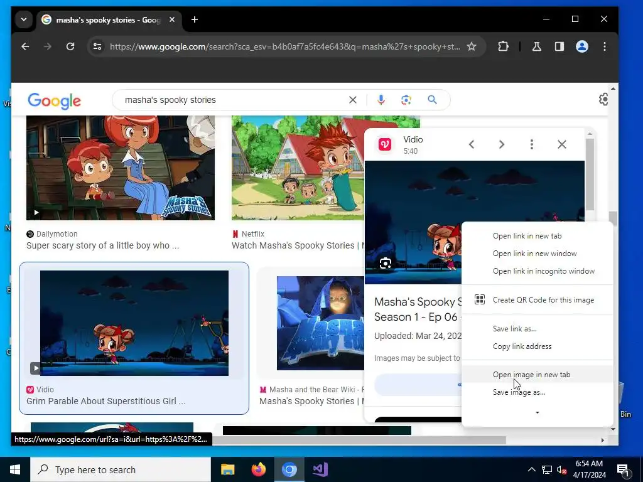The height and width of the screenshot is (482, 643).
Task: Bookmark this page with the star icon
Action: 472,46
